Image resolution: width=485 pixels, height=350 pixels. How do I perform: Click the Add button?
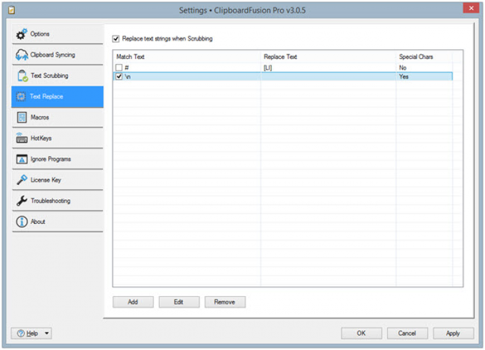pos(133,302)
